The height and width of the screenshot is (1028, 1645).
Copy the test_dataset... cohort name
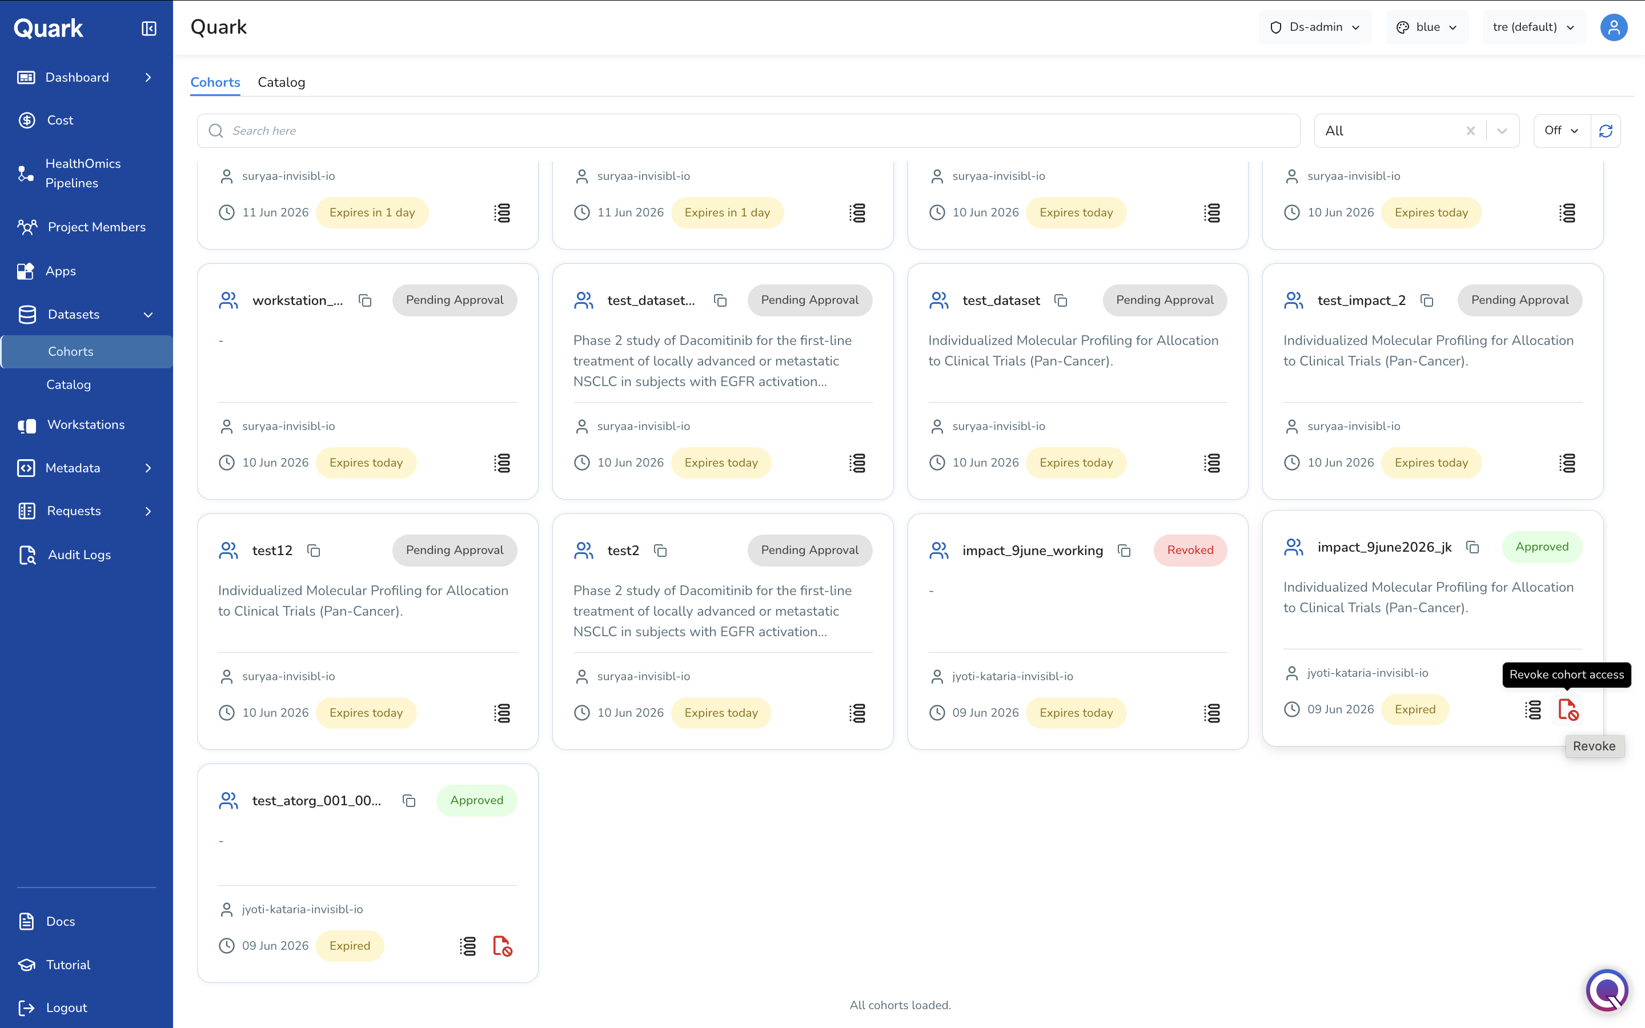[720, 300]
